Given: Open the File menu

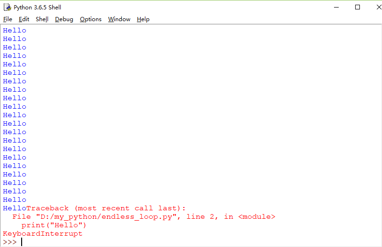Looking at the screenshot, I should tap(8, 19).
